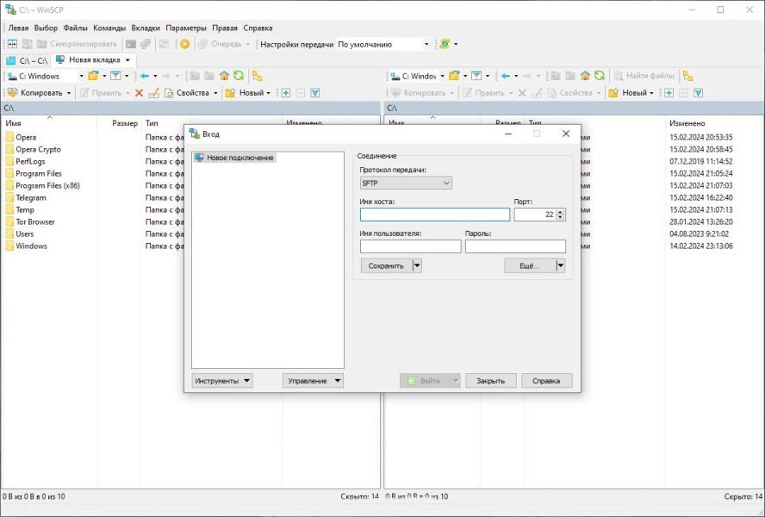765x517 pixels.
Task: Select the Opera Crypto folder
Action: click(38, 149)
